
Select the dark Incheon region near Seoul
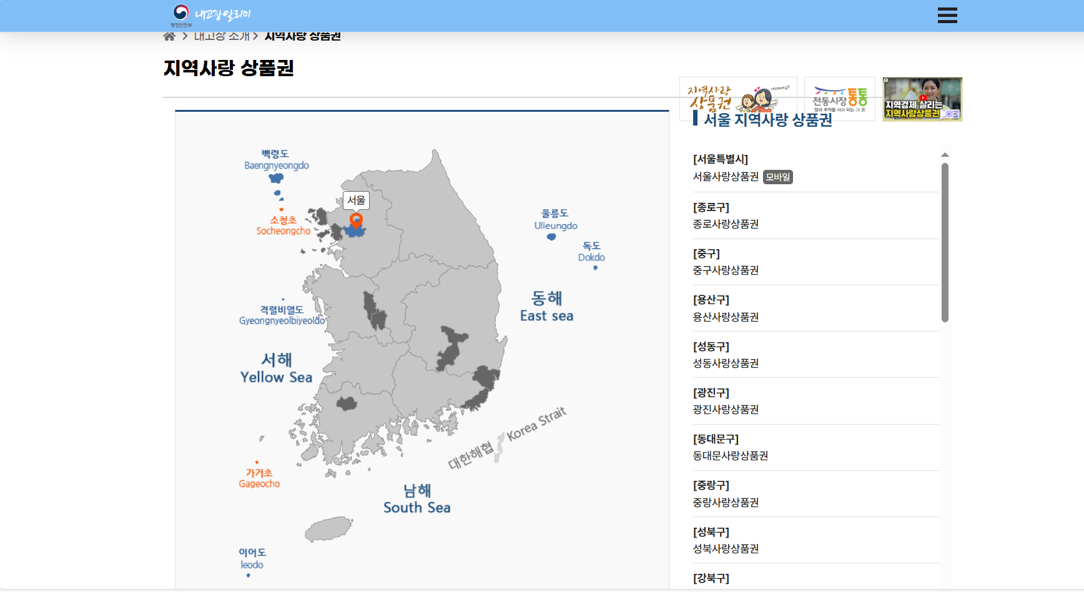pyautogui.click(x=336, y=232)
